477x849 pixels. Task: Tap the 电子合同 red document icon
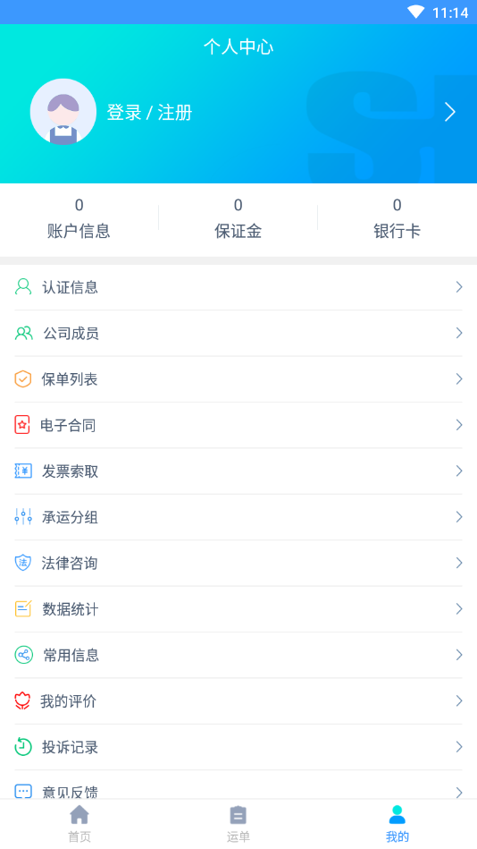click(x=21, y=425)
